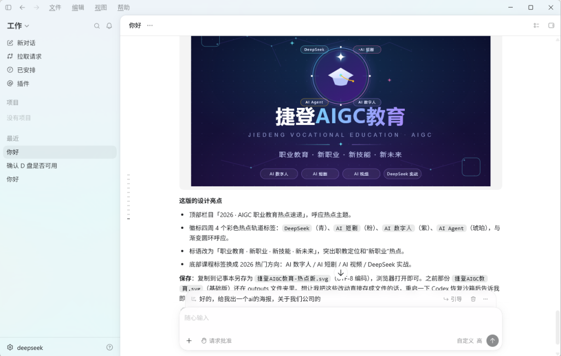Click the pencil icon next to 新对话
561x356 pixels.
pyautogui.click(x=10, y=43)
